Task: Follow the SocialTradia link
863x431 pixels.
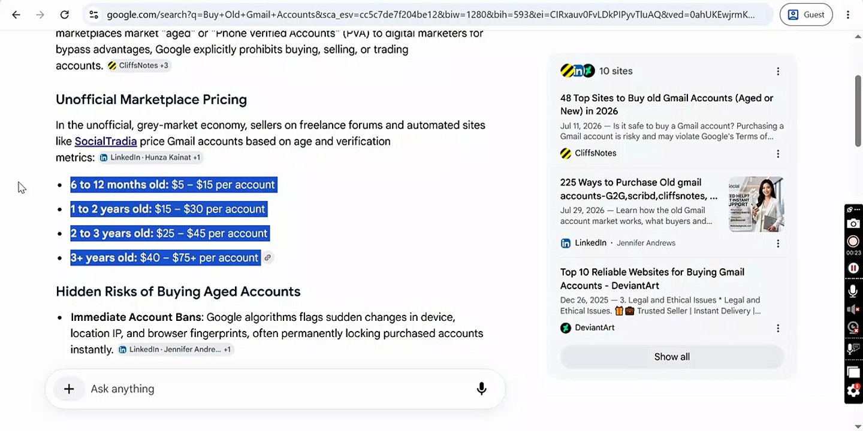Action: 105,141
